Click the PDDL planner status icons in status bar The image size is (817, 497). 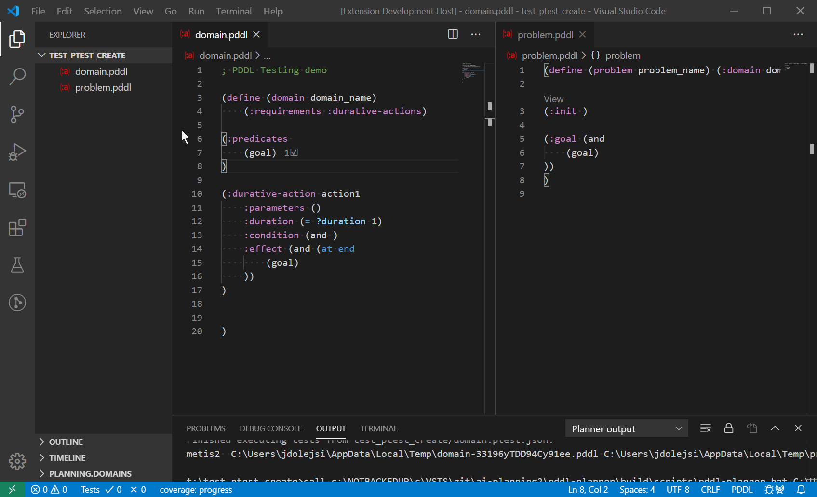pos(774,489)
